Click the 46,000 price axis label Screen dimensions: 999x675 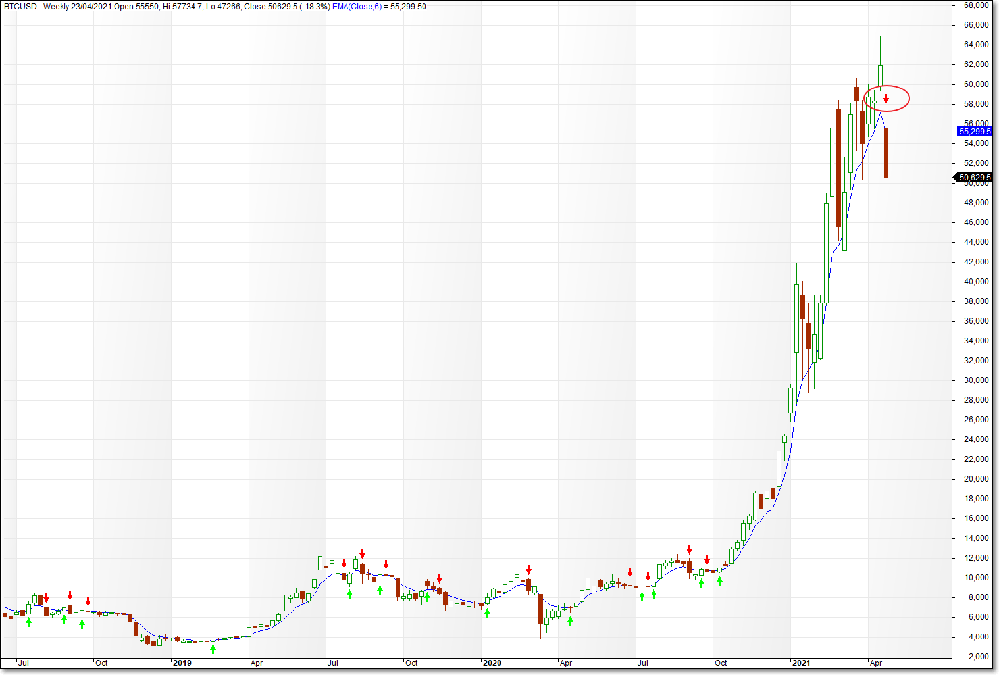click(977, 222)
